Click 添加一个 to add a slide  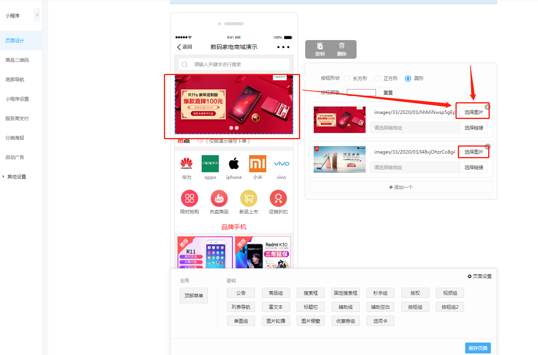tap(401, 187)
